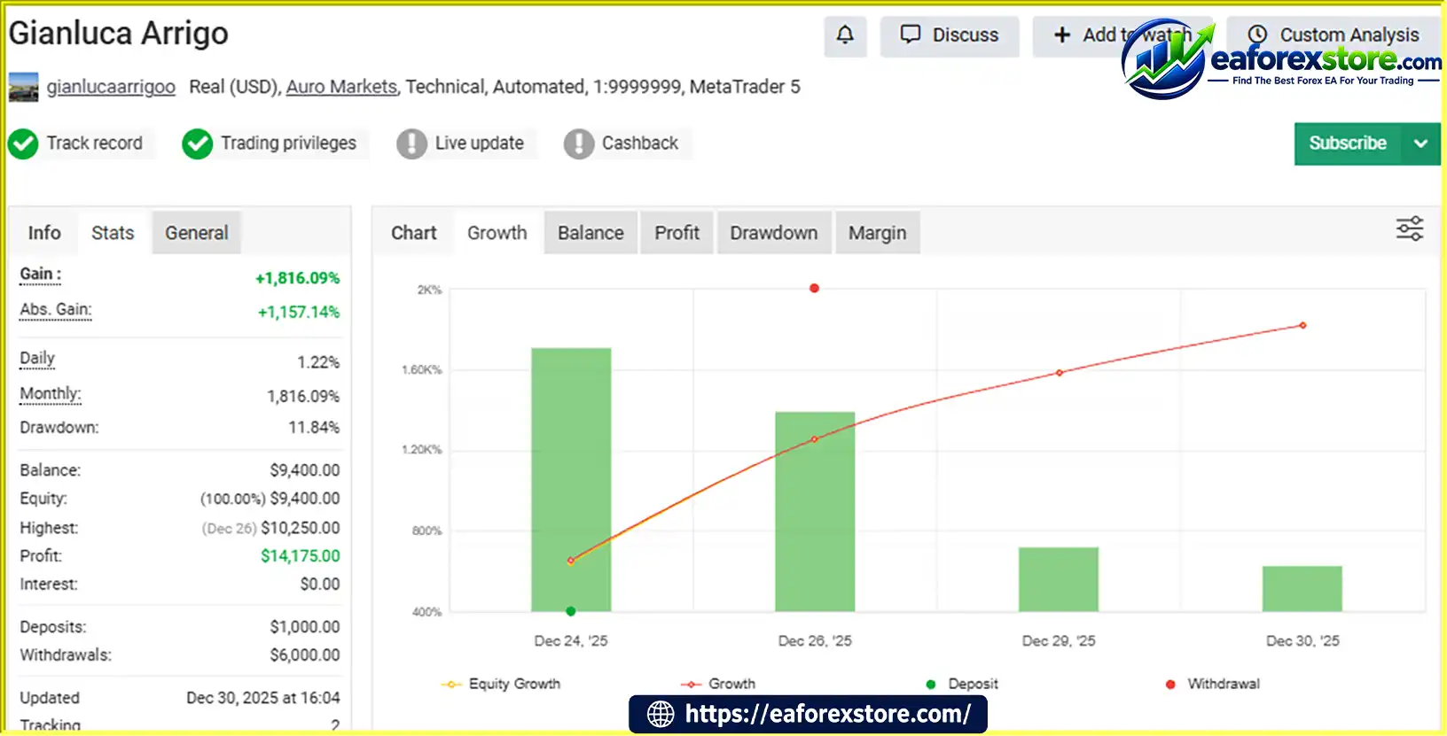Image resolution: width=1447 pixels, height=736 pixels.
Task: Click the underlined Gain label
Action: click(41, 275)
